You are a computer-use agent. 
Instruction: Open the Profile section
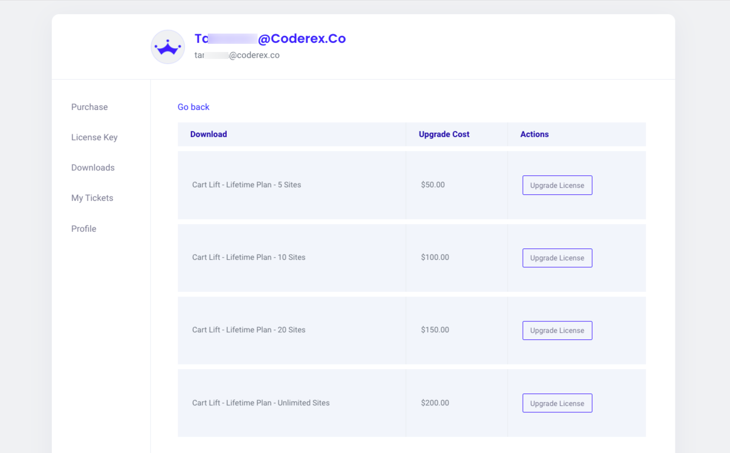point(84,229)
